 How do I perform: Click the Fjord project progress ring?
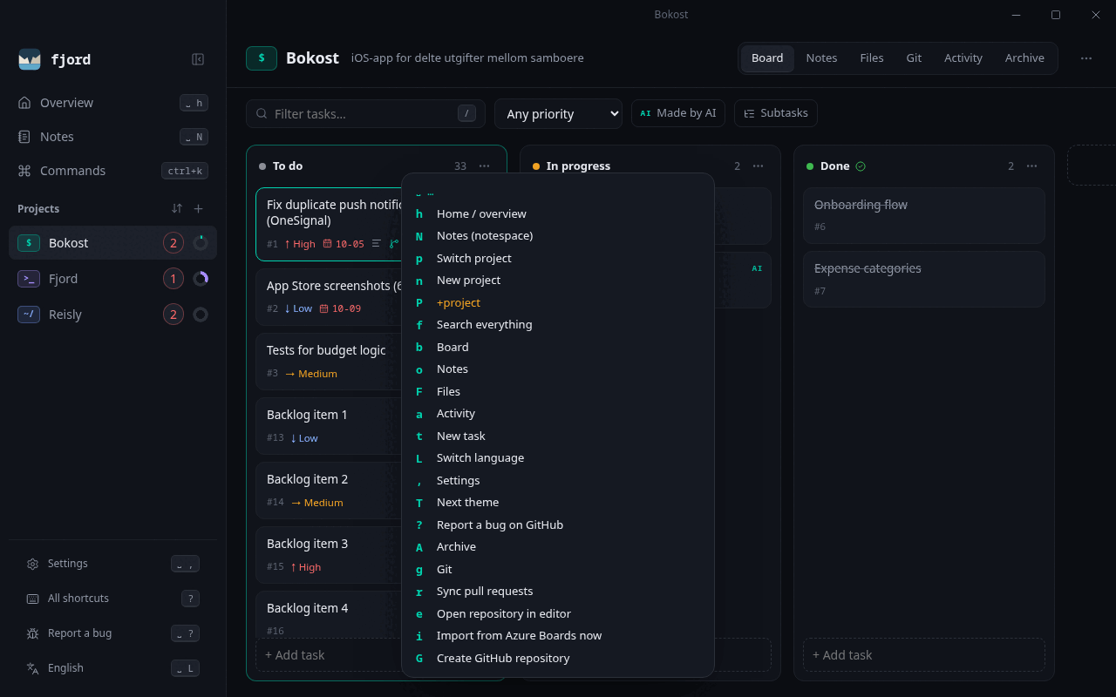pyautogui.click(x=201, y=279)
